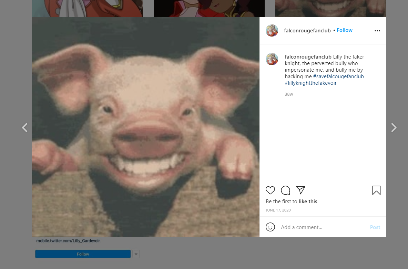408x269 pixels.
Task: Save the post with the bookmark icon
Action: 376,190
